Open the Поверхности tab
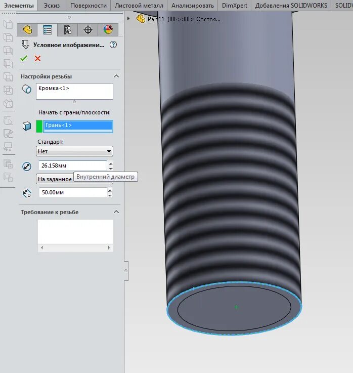Image resolution: width=353 pixels, height=373 pixels. pyautogui.click(x=89, y=5)
